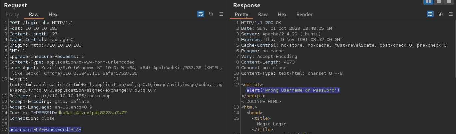Click the Pragma: no-cache response header
This screenshot has width=456, height=134.
click(262, 51)
